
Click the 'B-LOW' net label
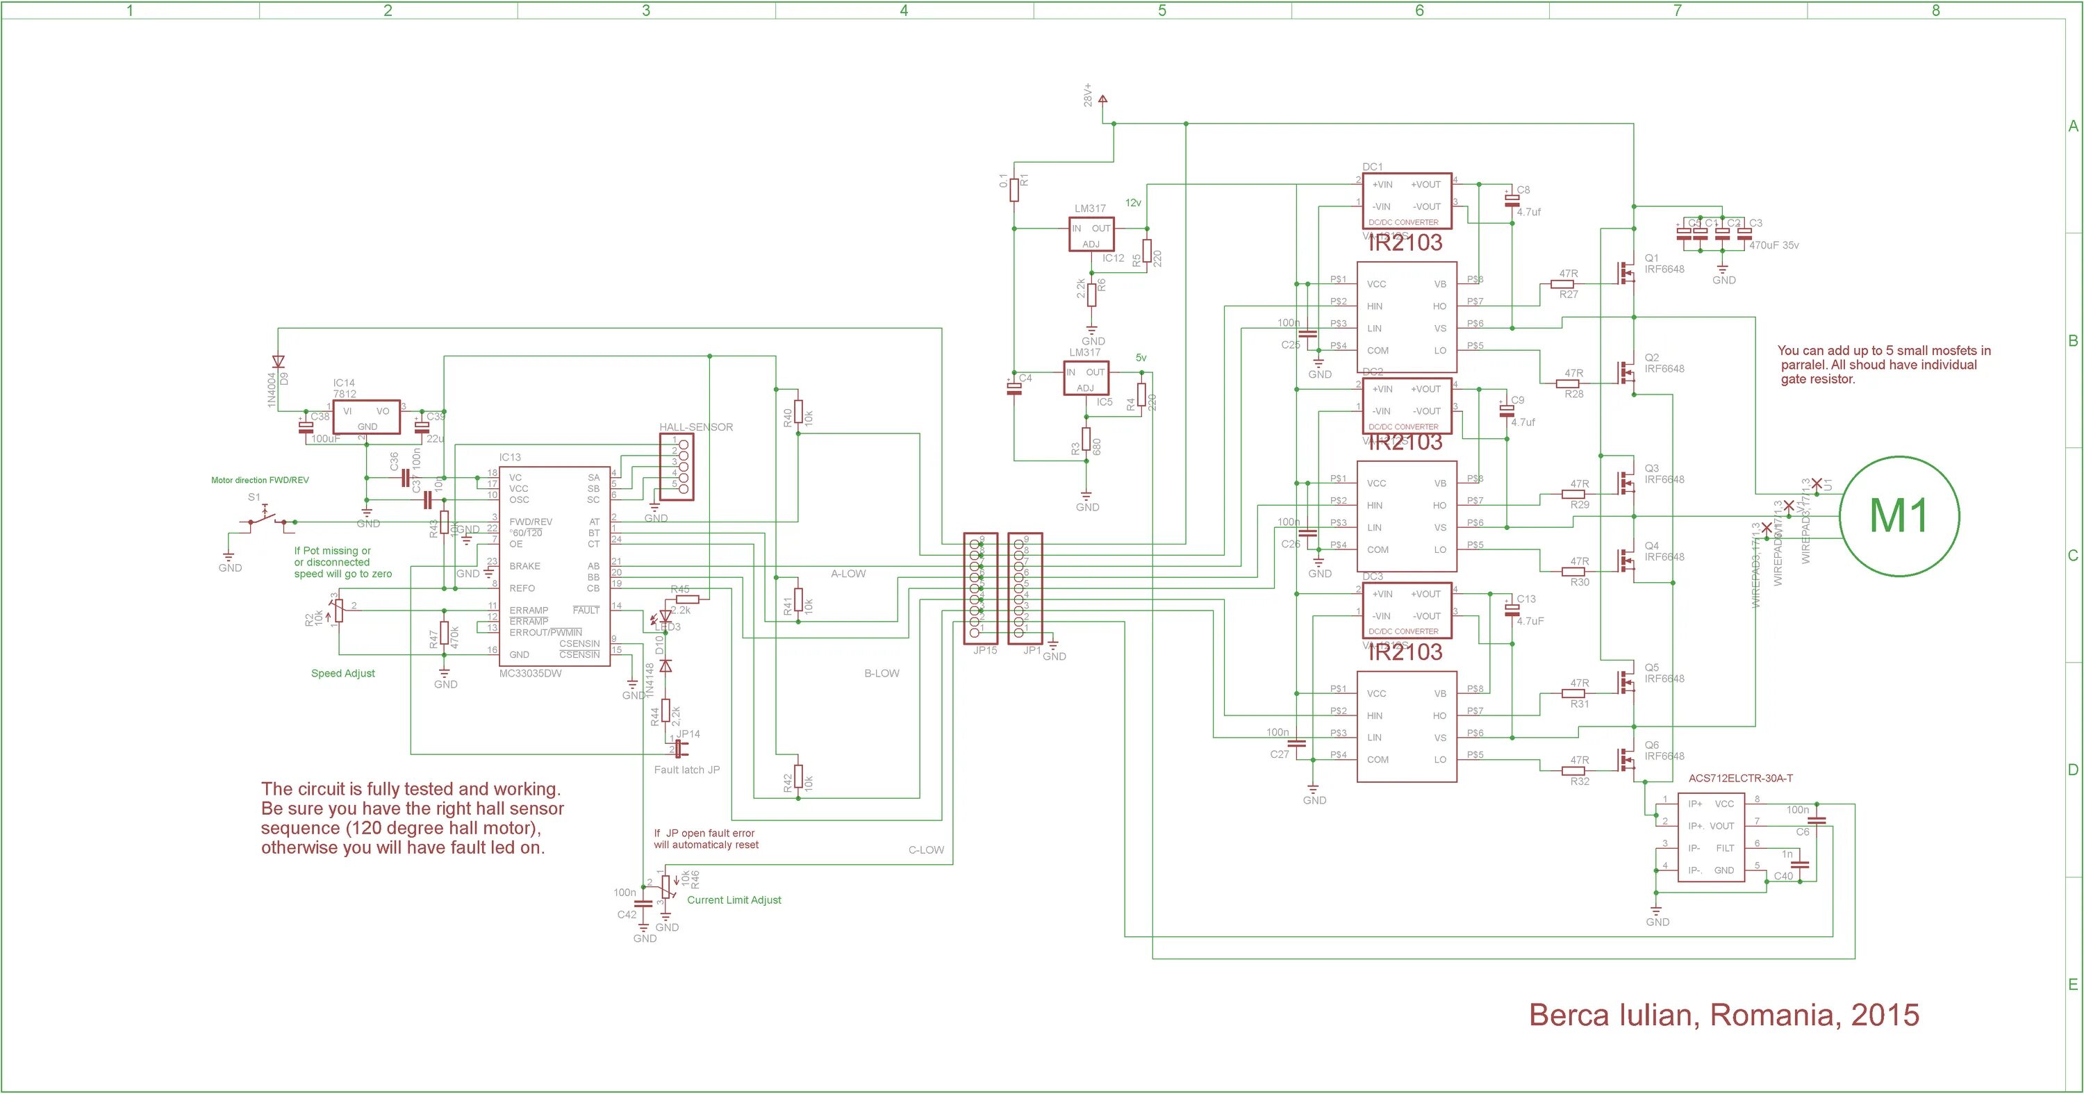[x=882, y=673]
